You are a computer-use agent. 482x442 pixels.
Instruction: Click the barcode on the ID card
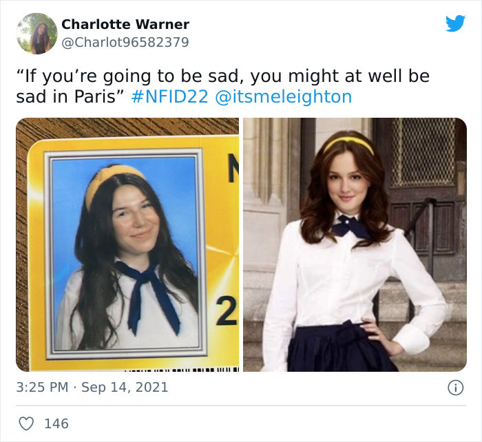(x=181, y=369)
